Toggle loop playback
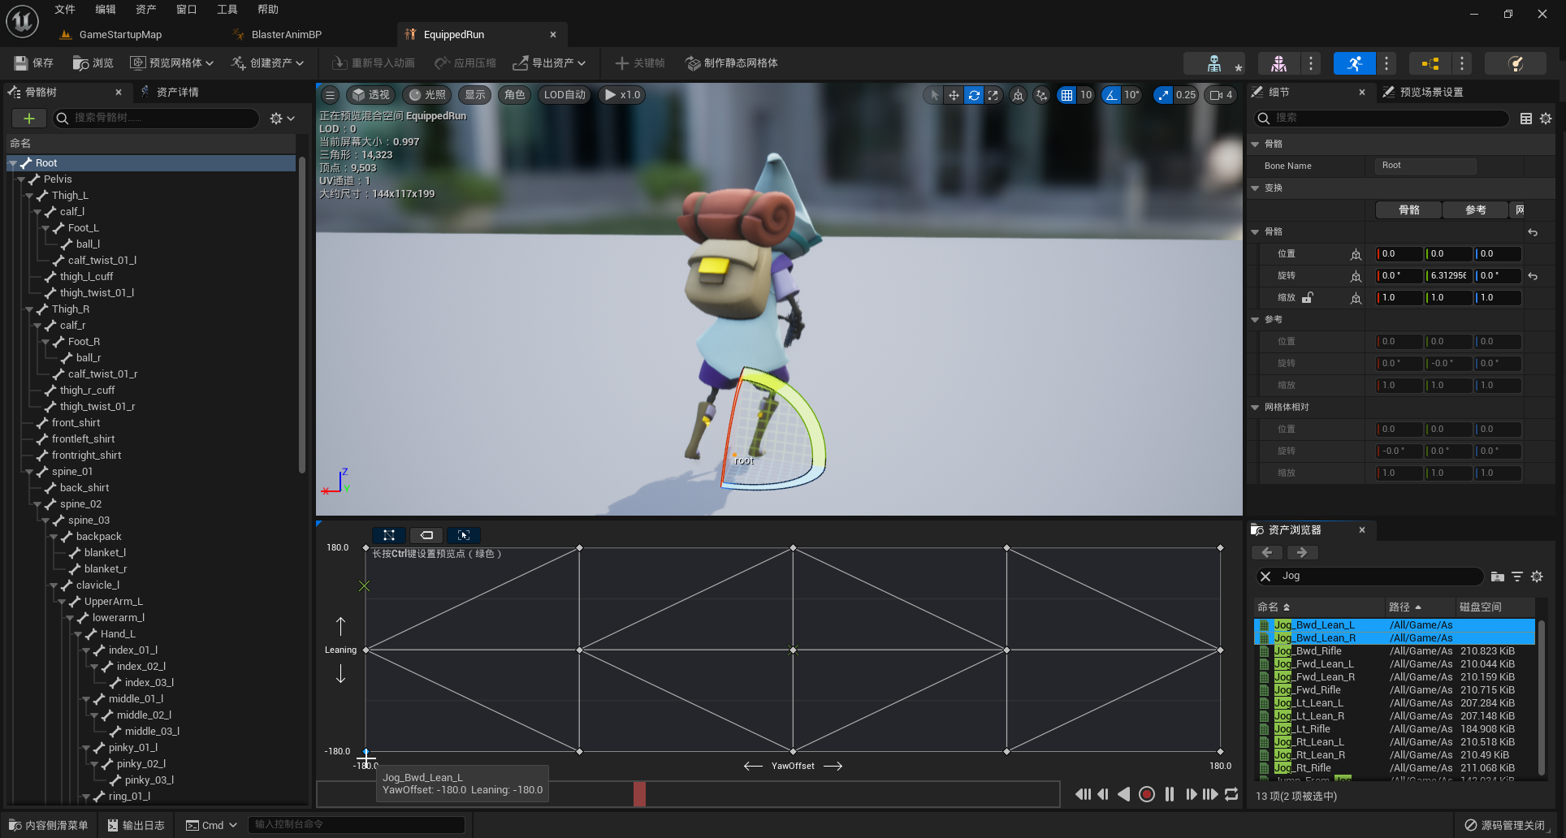This screenshot has height=838, width=1566. (x=1231, y=794)
